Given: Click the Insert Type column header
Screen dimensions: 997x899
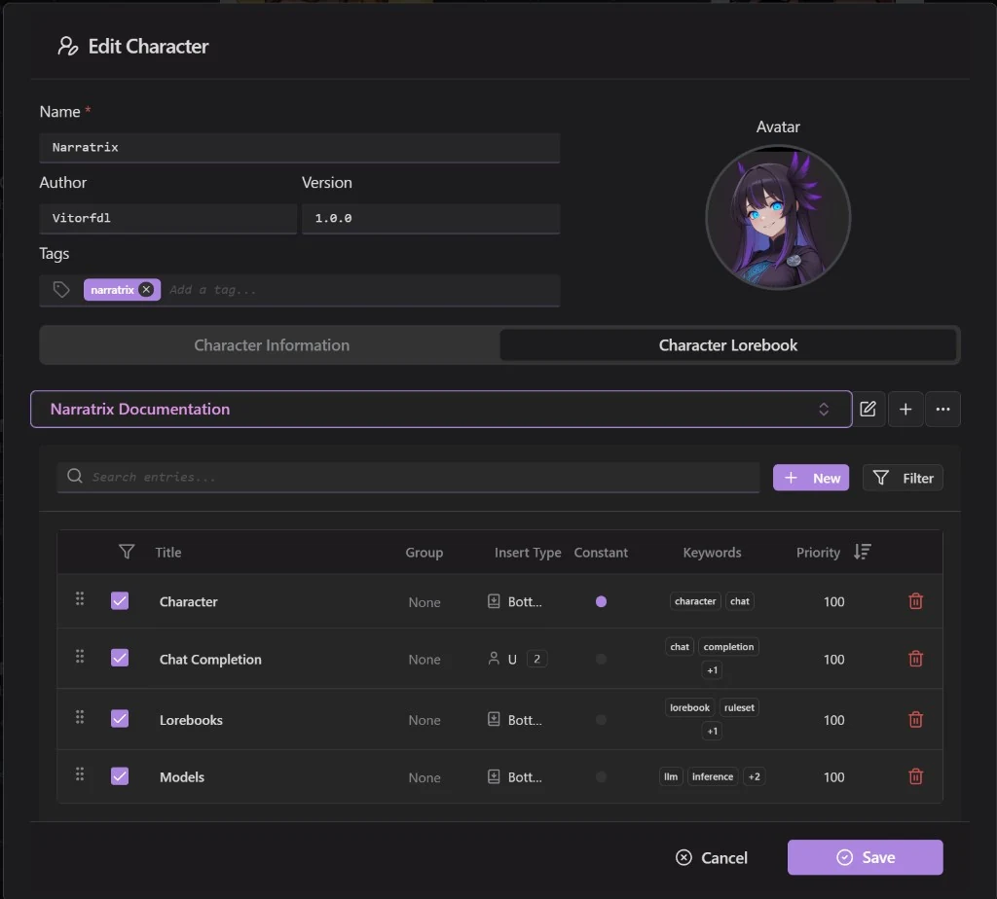Looking at the screenshot, I should click(528, 552).
